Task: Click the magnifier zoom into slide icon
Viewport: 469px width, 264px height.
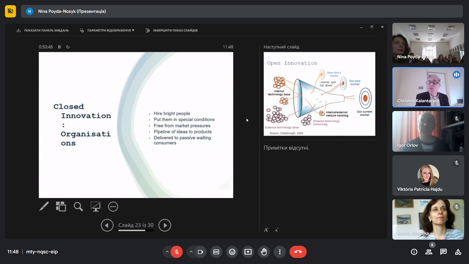Action: [x=78, y=207]
